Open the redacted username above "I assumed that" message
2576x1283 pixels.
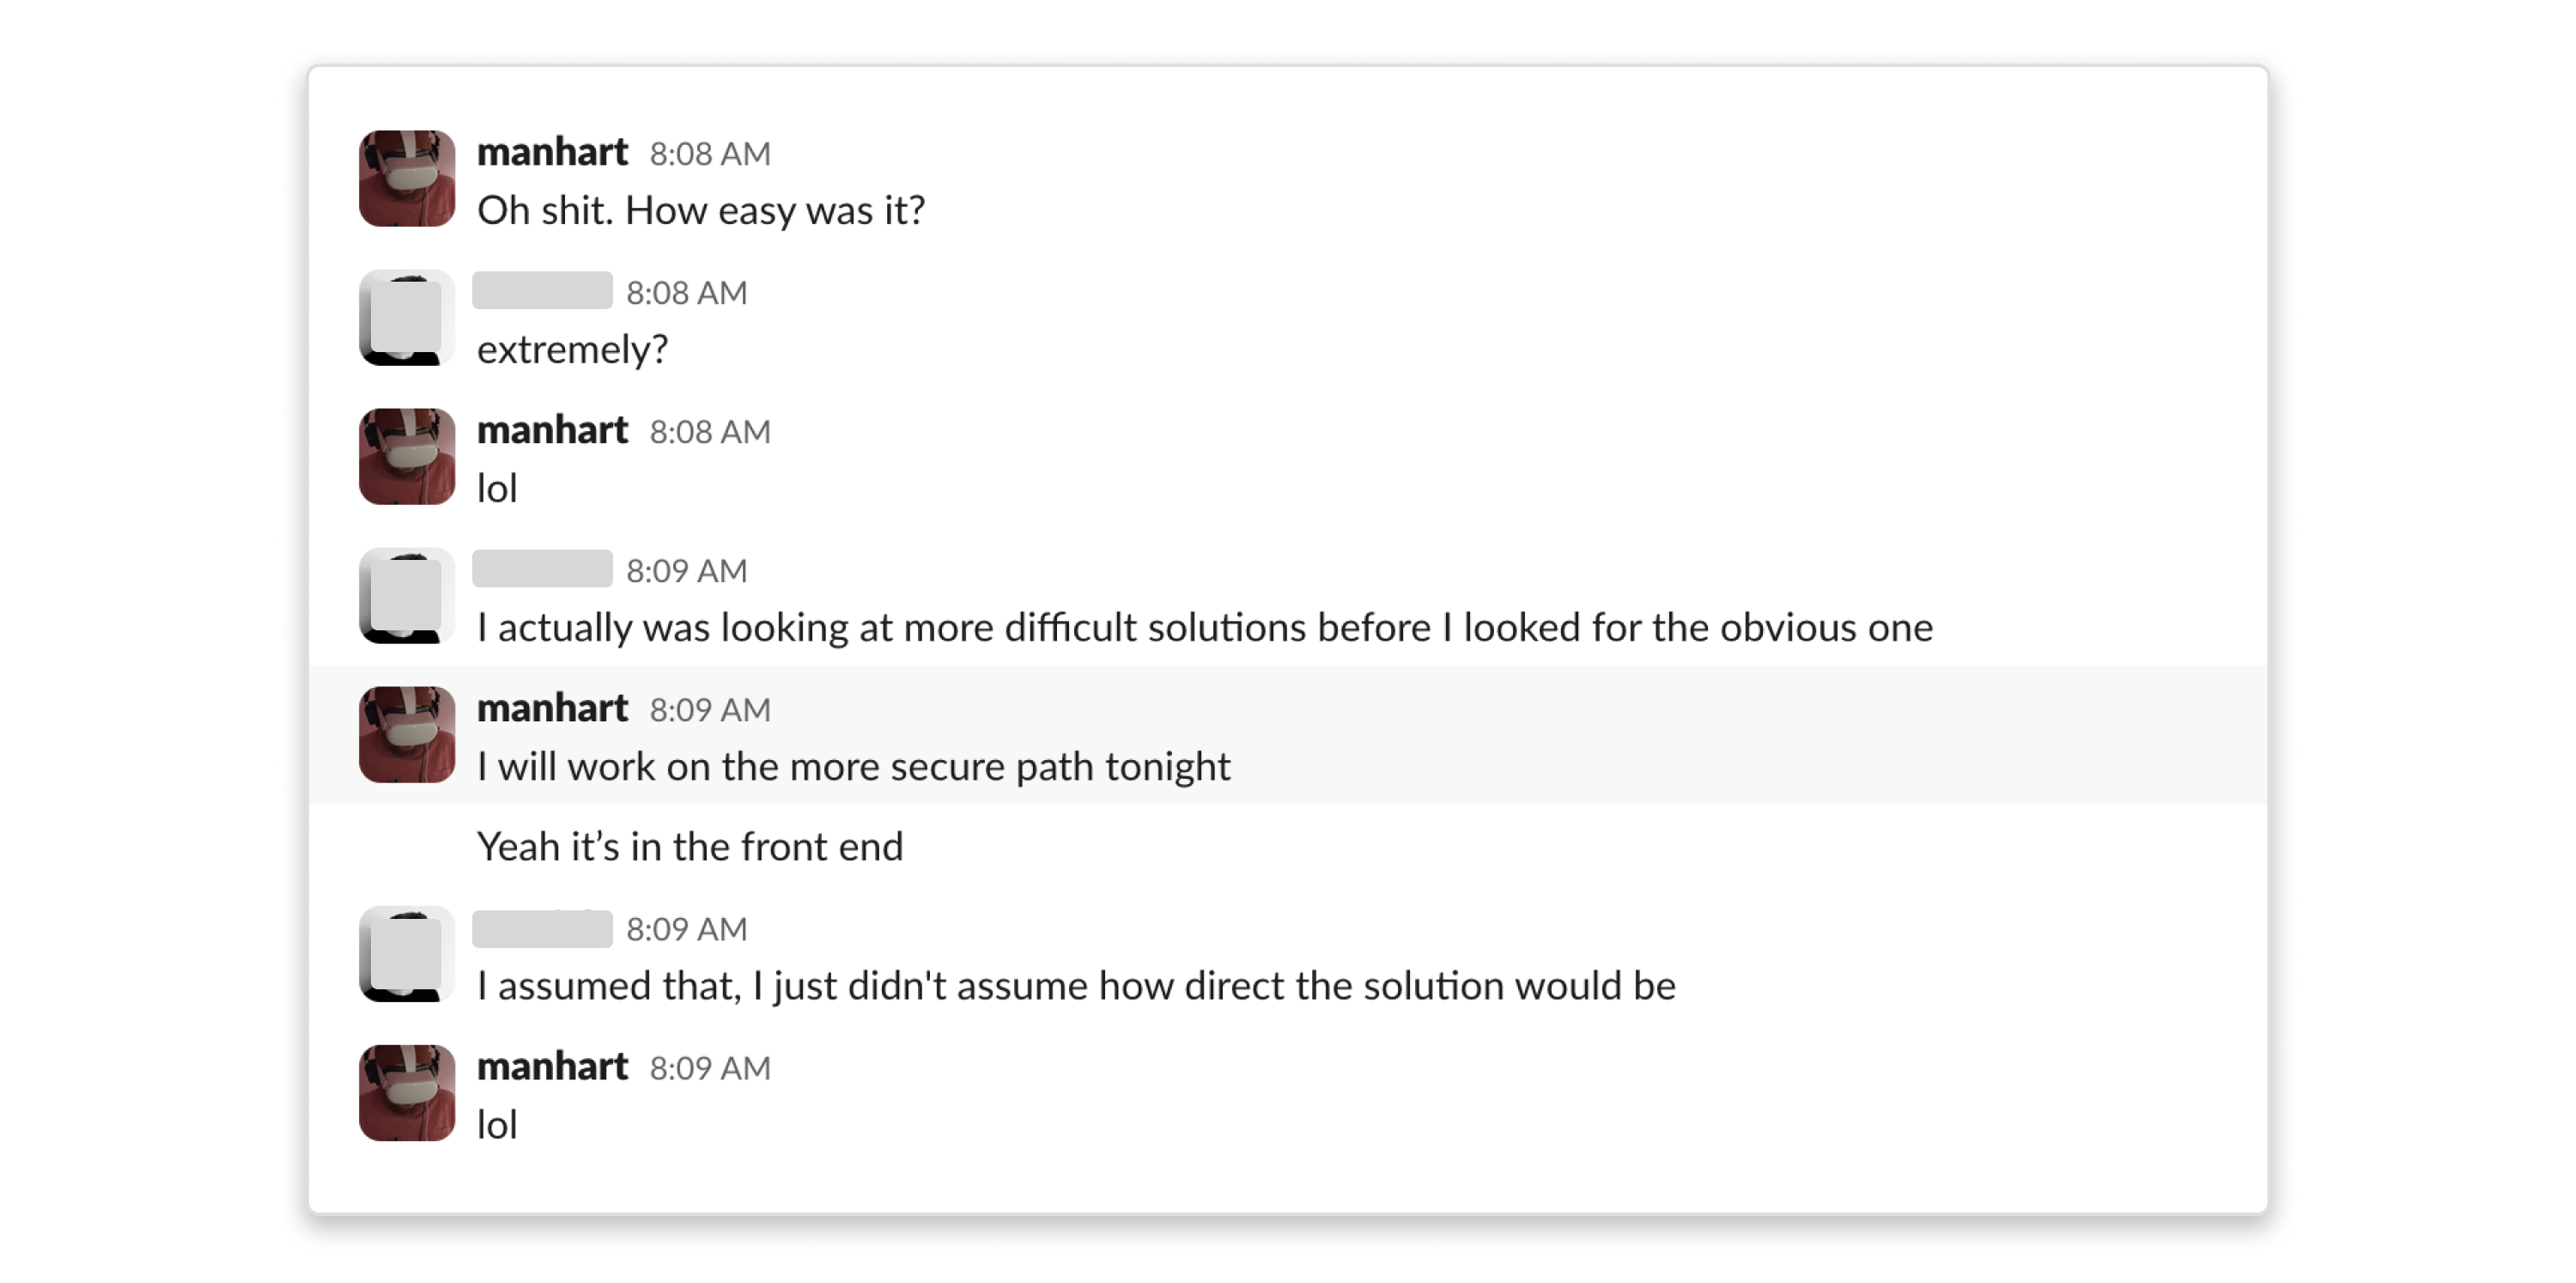(x=542, y=929)
